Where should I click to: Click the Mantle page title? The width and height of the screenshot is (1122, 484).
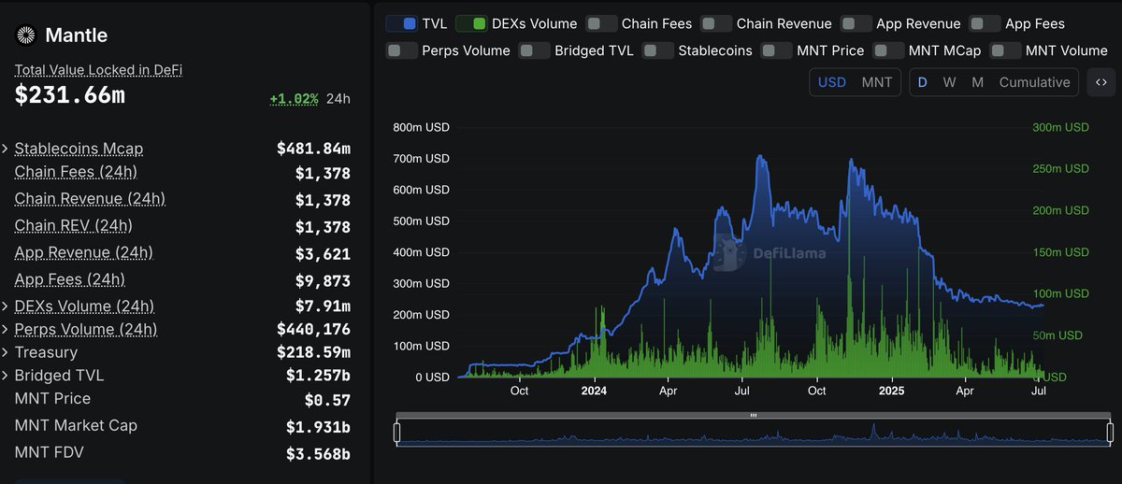(77, 36)
